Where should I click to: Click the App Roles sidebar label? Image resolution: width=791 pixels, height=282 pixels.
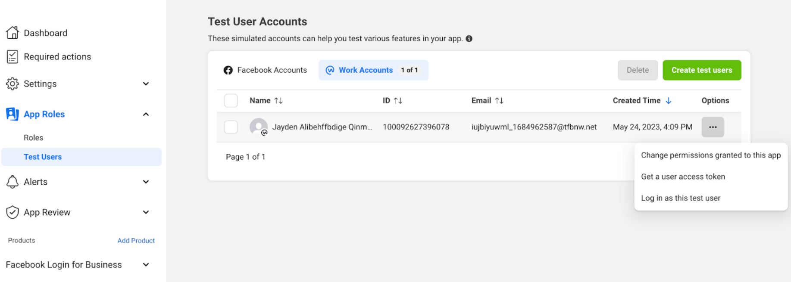44,114
